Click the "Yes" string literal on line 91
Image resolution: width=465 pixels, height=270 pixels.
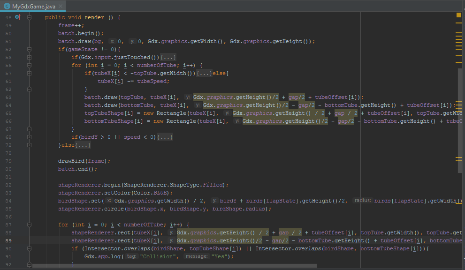(x=219, y=257)
